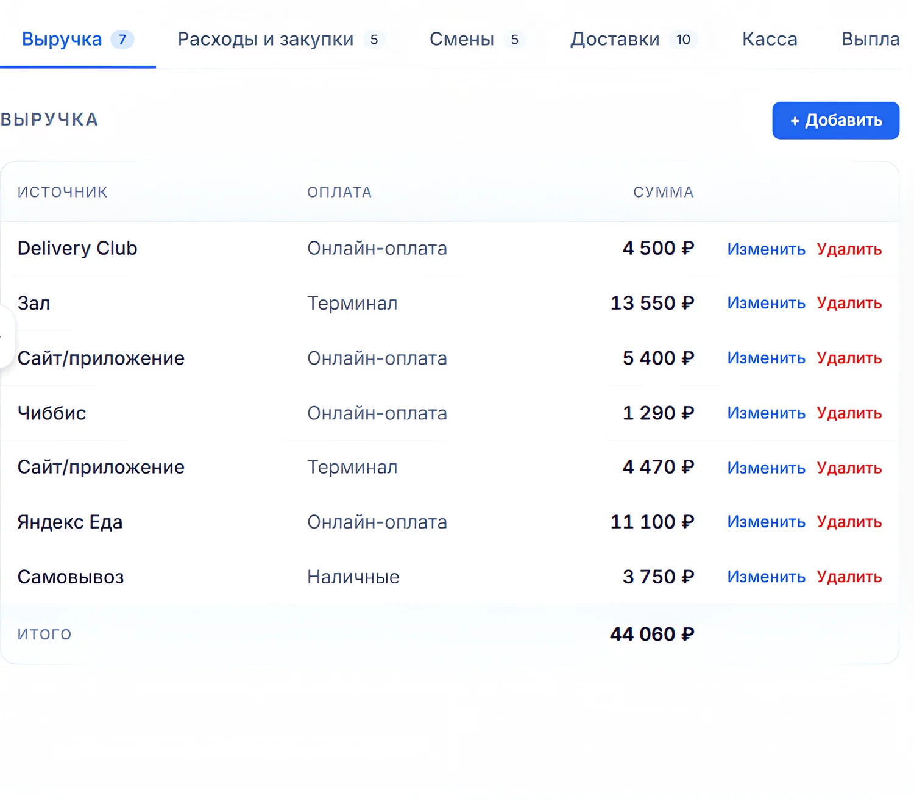914x801 pixels.
Task: Go to the Смены tab
Action: (x=478, y=39)
